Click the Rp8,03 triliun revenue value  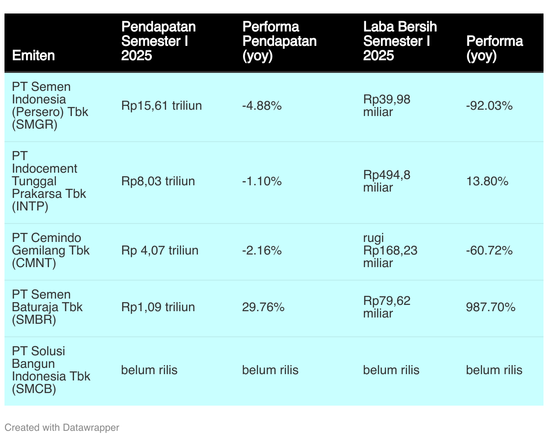coord(158,181)
